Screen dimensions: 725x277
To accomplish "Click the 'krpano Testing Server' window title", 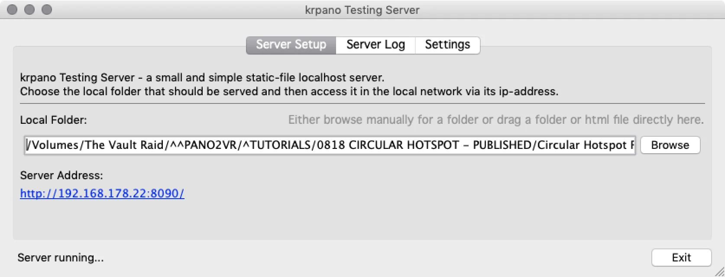I will pyautogui.click(x=362, y=10).
